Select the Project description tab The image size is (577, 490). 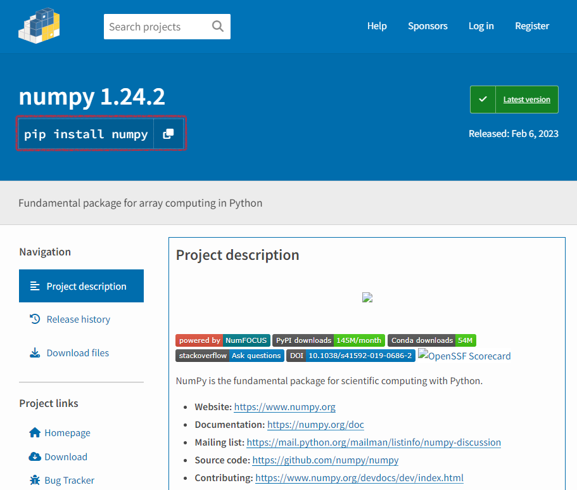click(81, 286)
